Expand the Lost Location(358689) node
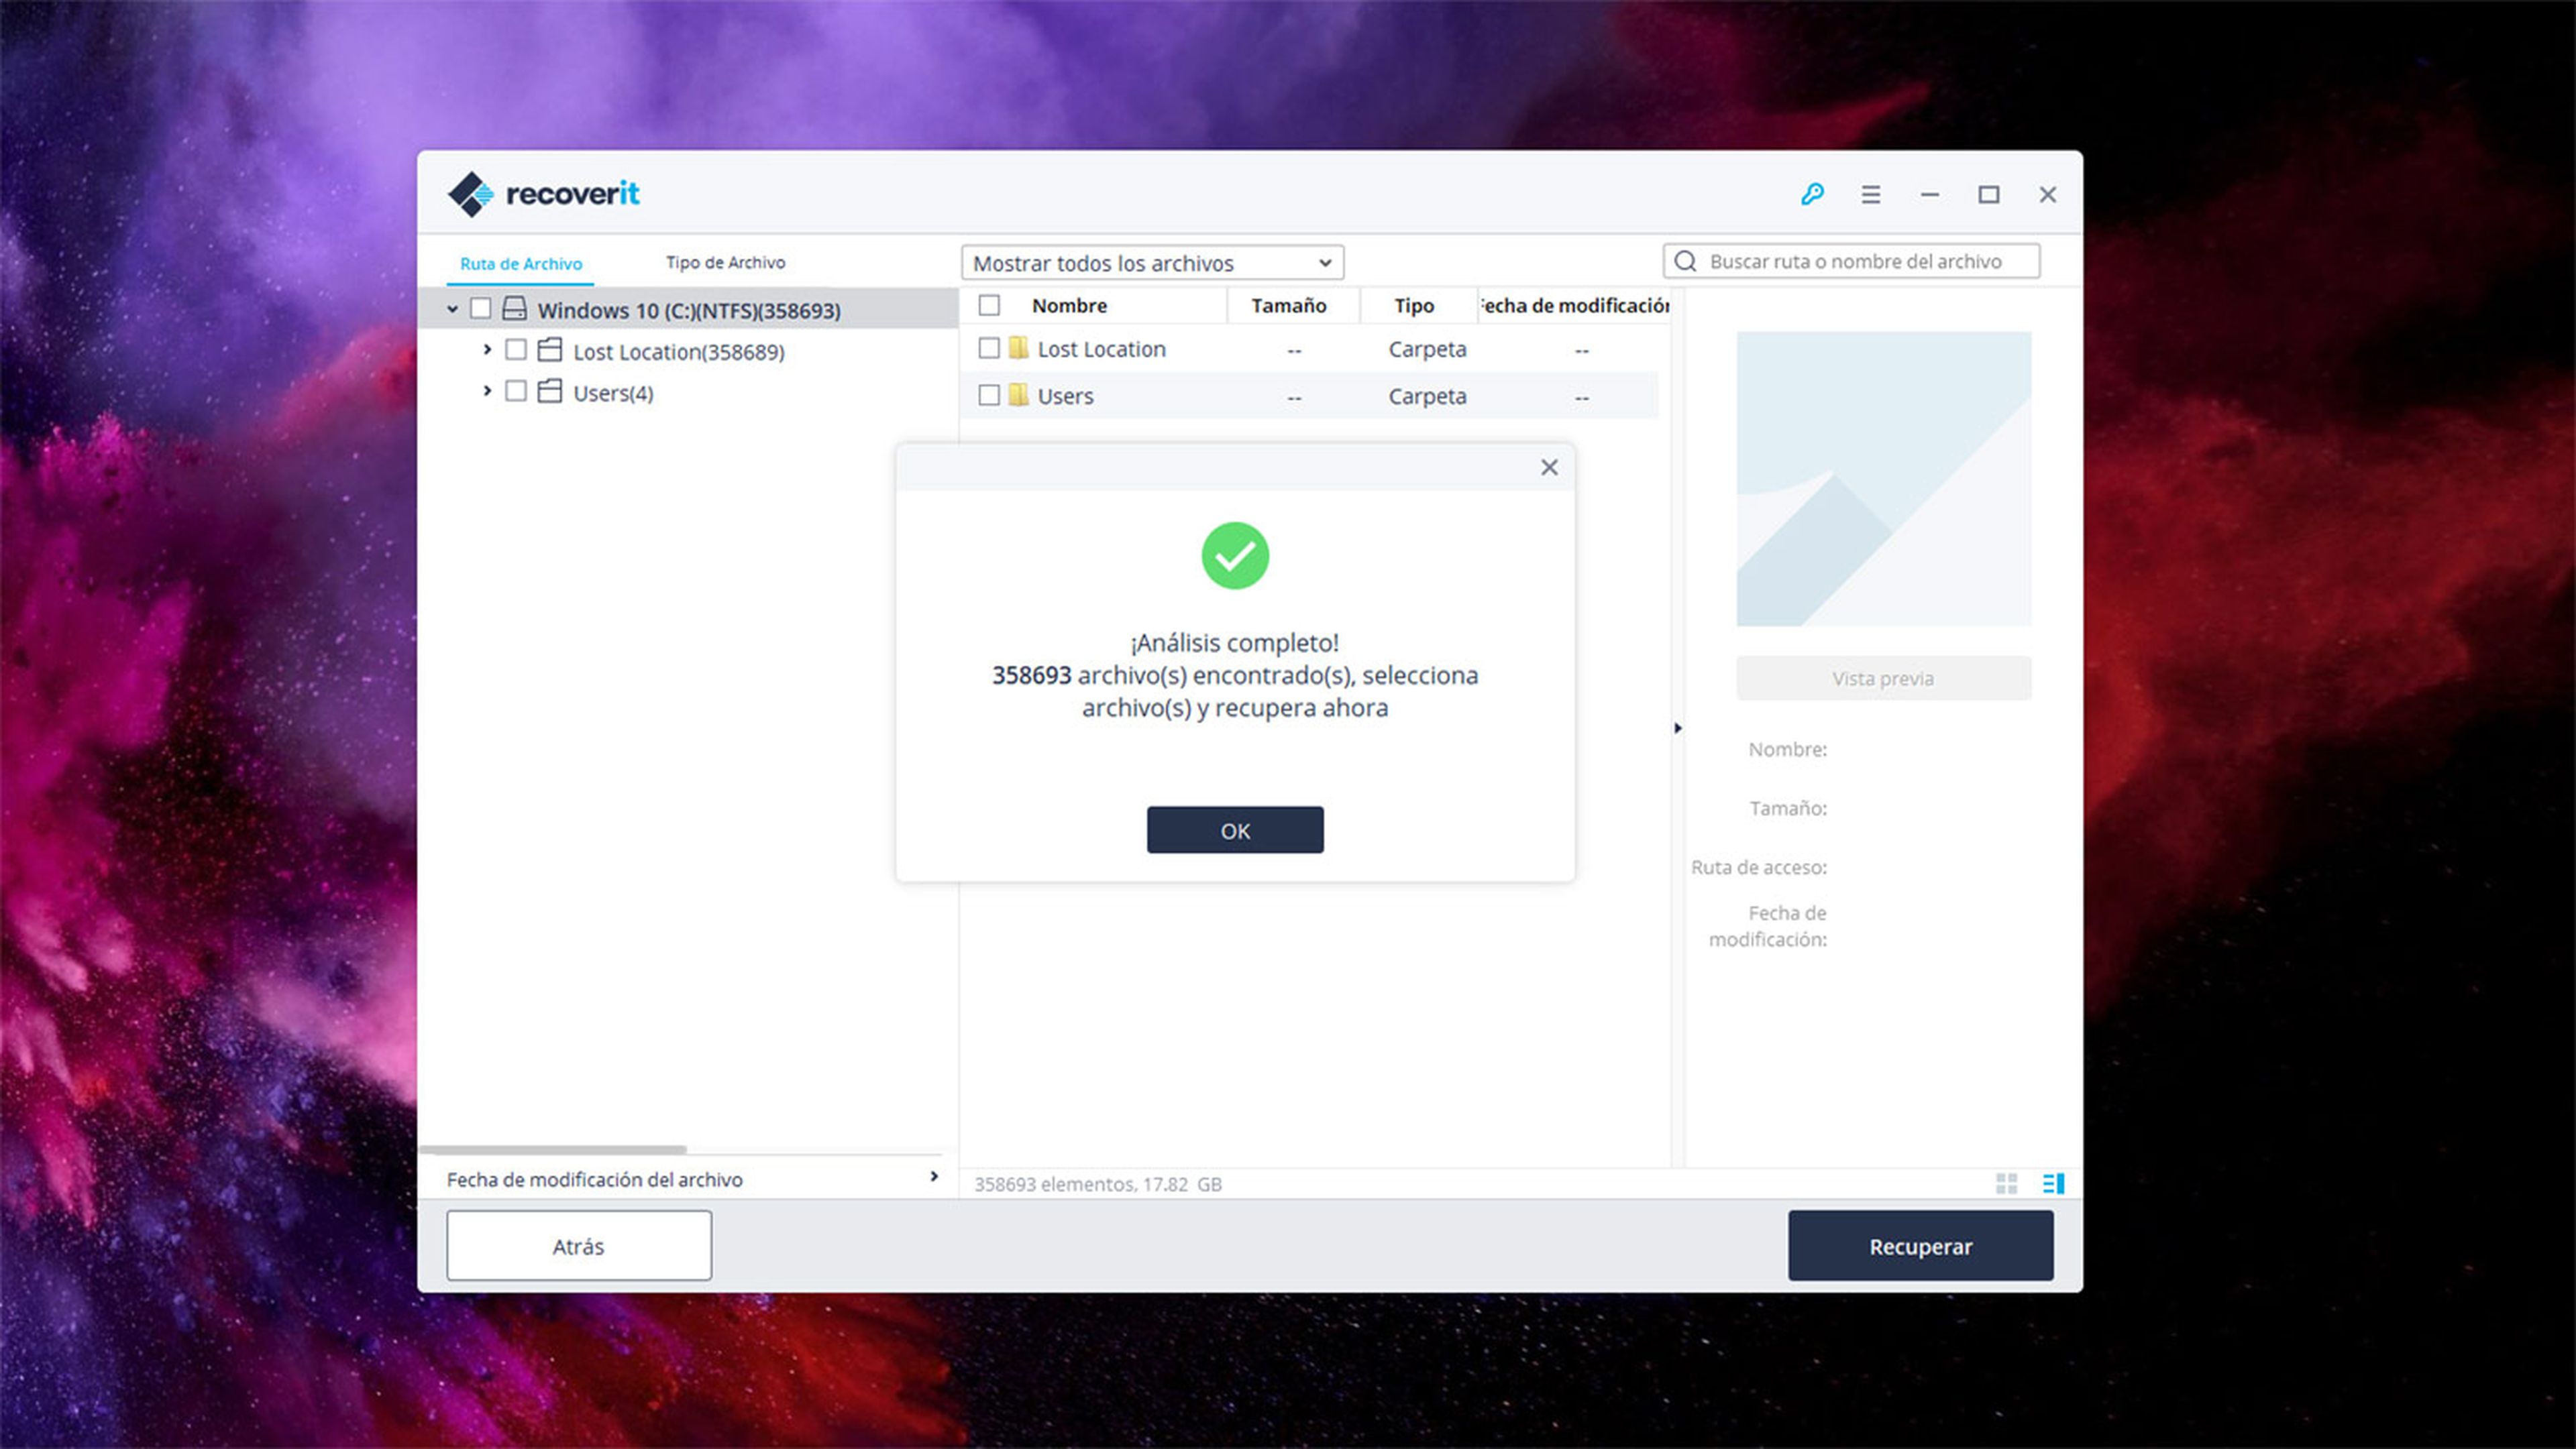 click(x=487, y=350)
